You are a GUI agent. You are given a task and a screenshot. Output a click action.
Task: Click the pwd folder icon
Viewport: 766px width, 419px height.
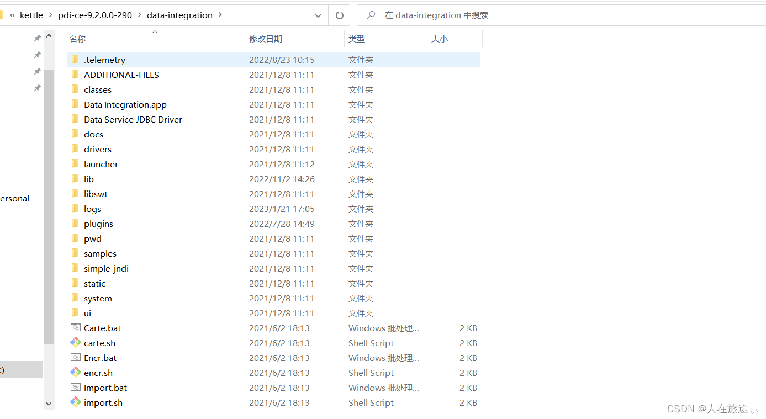pyautogui.click(x=75, y=238)
